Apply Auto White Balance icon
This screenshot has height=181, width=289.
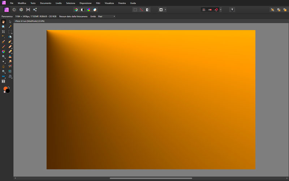click(95, 10)
